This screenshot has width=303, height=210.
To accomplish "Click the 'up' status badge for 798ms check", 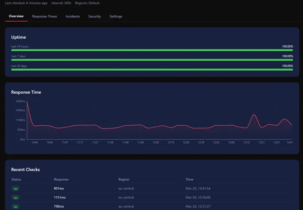I will (x=16, y=206).
